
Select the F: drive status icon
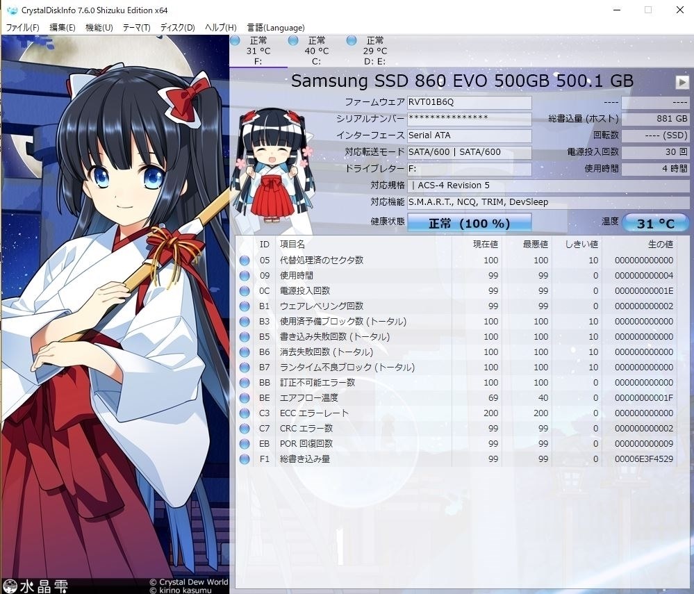[x=235, y=41]
